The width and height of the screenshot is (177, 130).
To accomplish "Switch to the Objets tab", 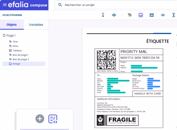I will coord(12,25).
